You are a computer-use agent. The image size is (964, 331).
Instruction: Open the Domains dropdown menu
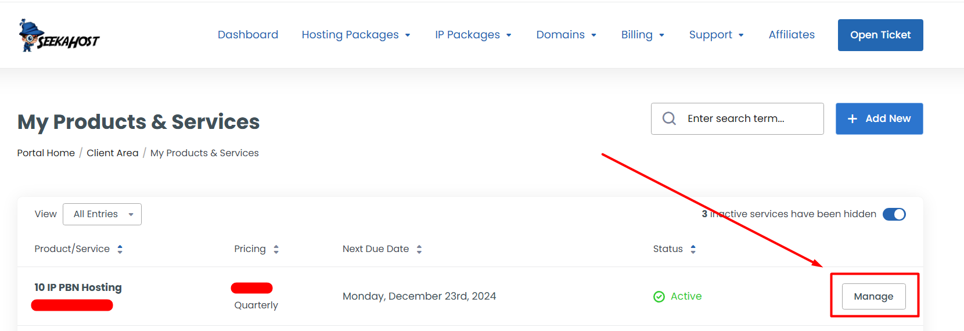point(566,35)
